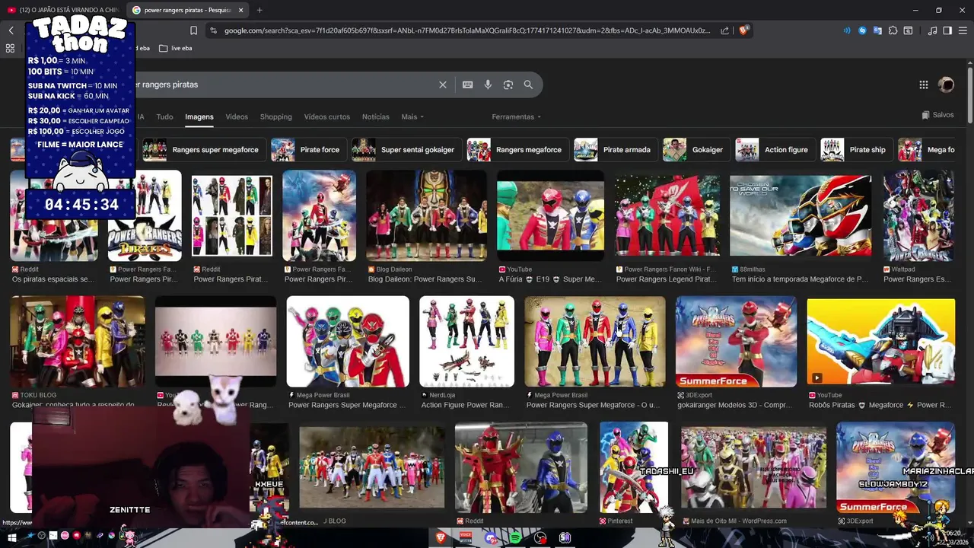Open the Brave Shields lion icon
974x548 pixels.
coord(743,30)
